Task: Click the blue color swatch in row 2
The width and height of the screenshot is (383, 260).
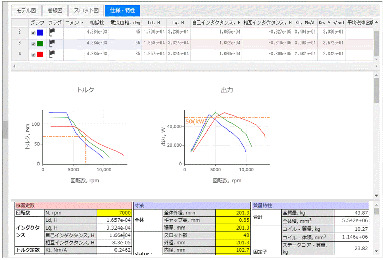Action: click(40, 33)
